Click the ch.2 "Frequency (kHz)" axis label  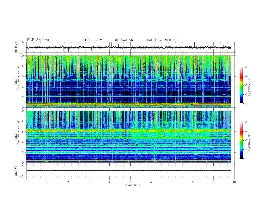(x=18, y=132)
